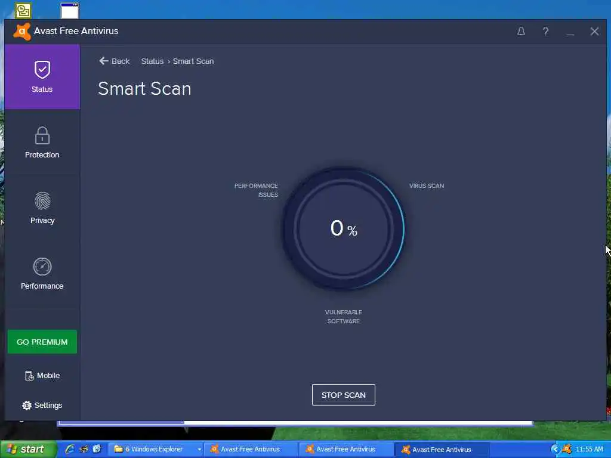Image resolution: width=611 pixels, height=458 pixels.
Task: Click the desktop icon at top left
Action: 23,11
